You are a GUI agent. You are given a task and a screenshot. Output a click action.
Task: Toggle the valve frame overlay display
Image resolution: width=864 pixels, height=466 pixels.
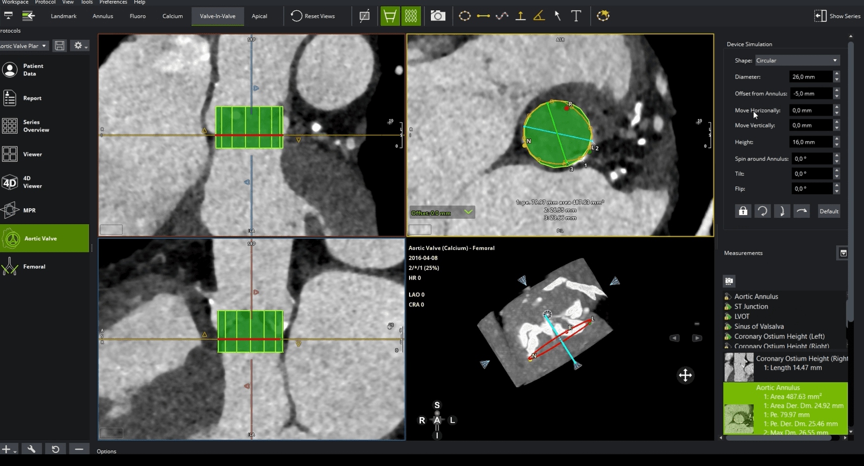pos(390,16)
